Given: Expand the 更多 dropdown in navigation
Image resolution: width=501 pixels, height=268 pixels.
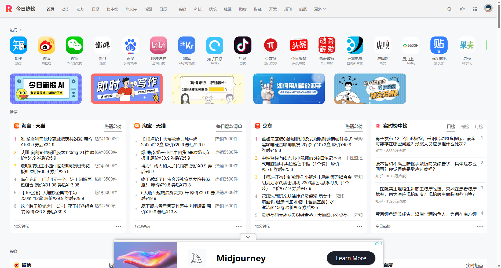Looking at the screenshot, I should point(320,9).
